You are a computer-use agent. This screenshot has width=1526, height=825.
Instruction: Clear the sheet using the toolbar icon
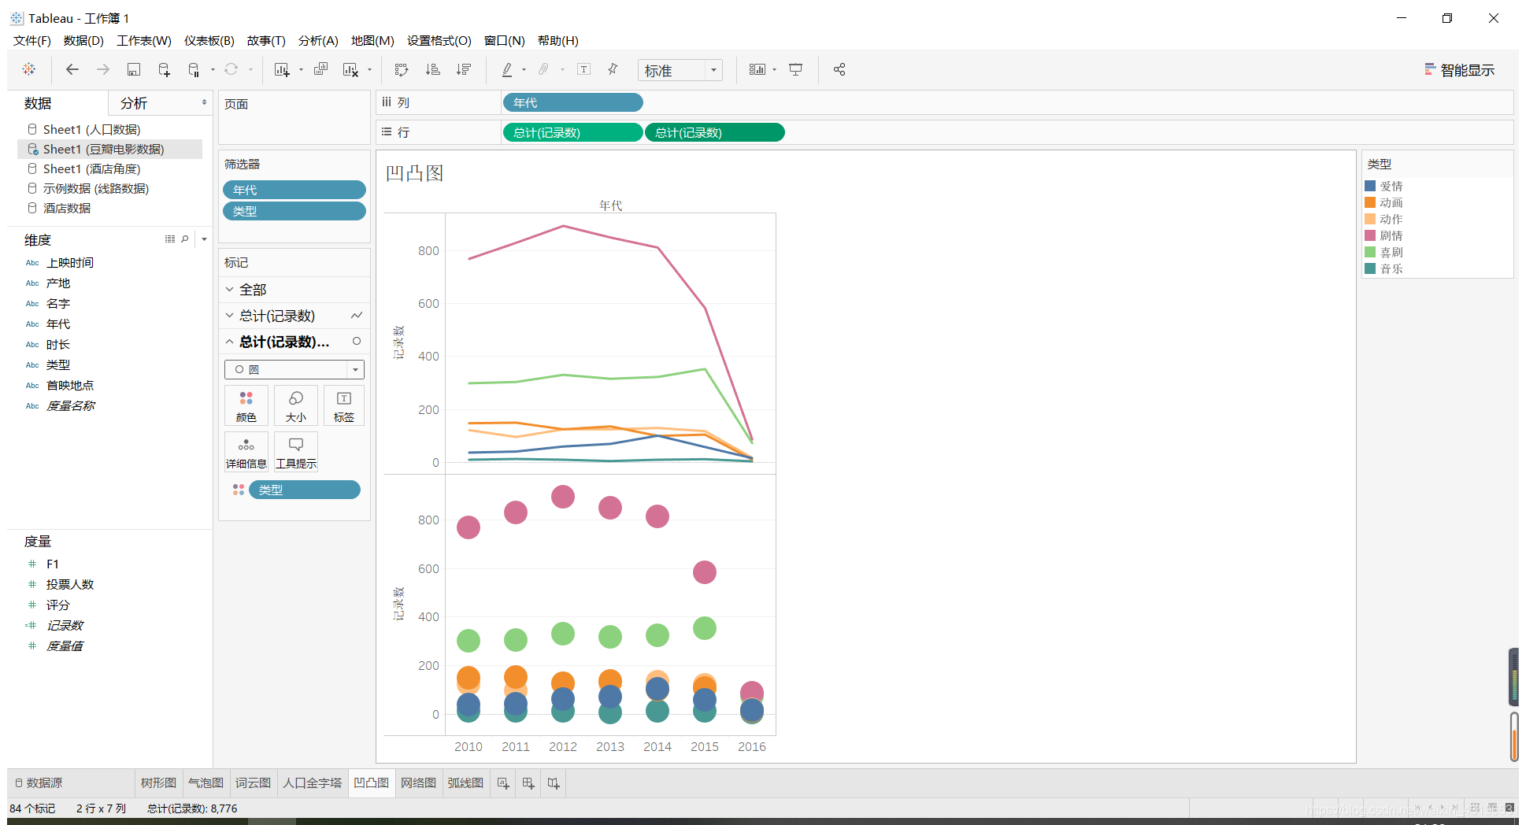click(351, 69)
